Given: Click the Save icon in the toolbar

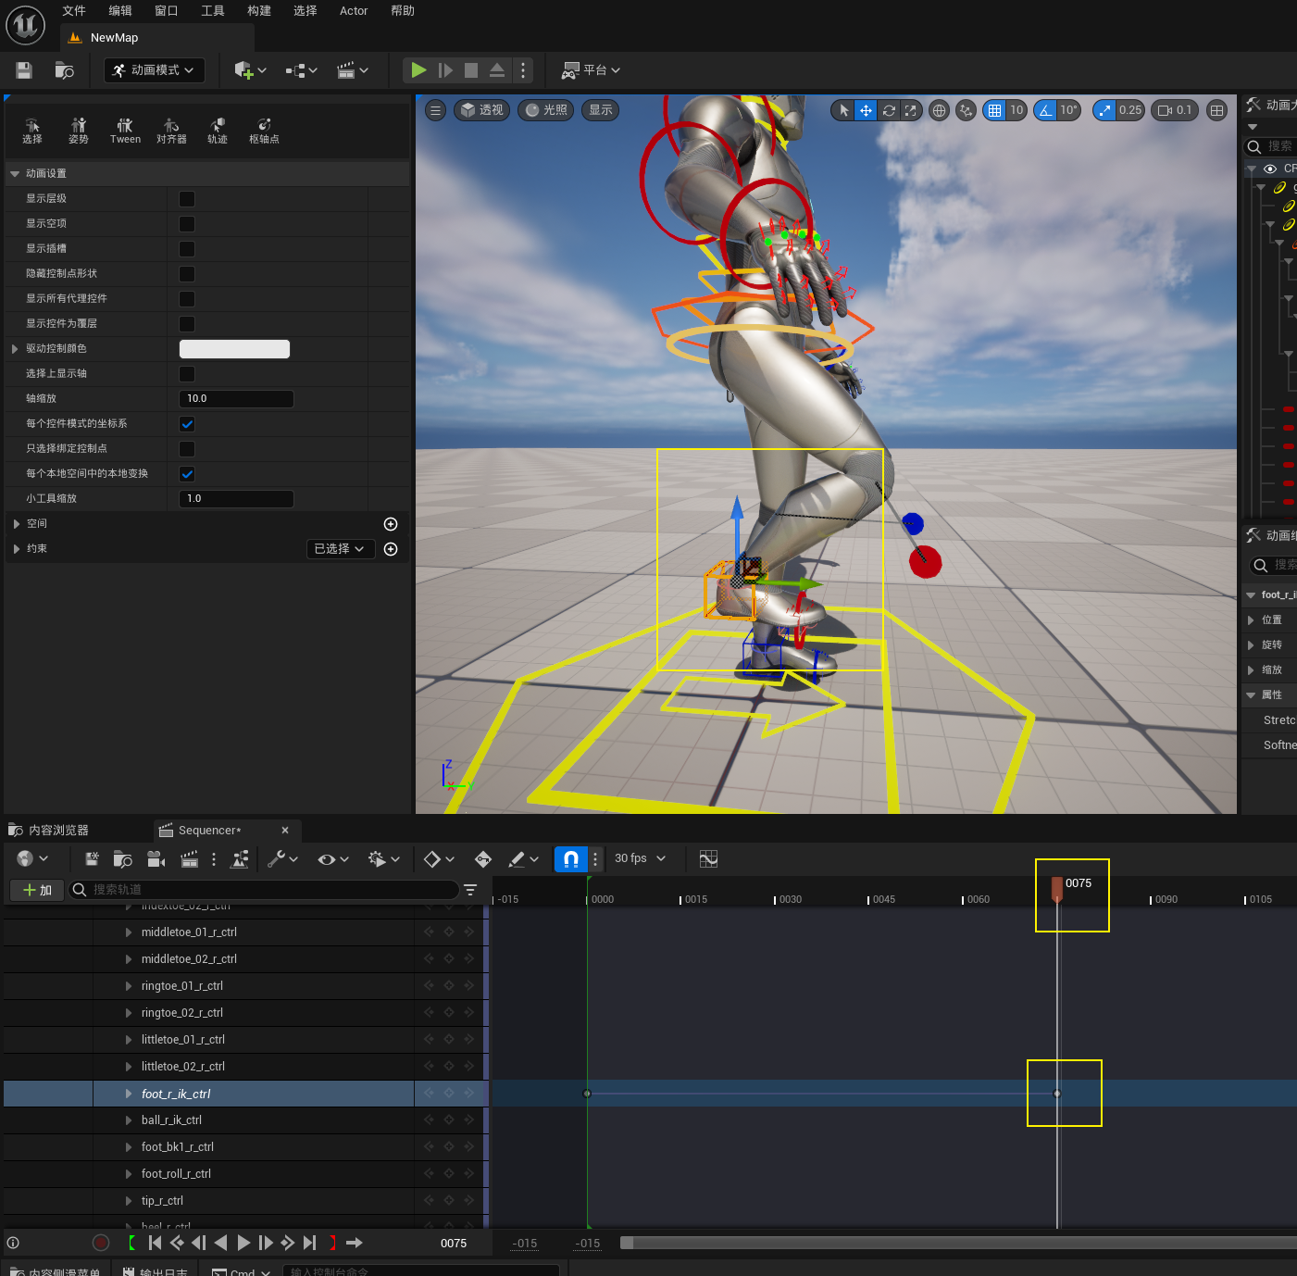Looking at the screenshot, I should (24, 70).
